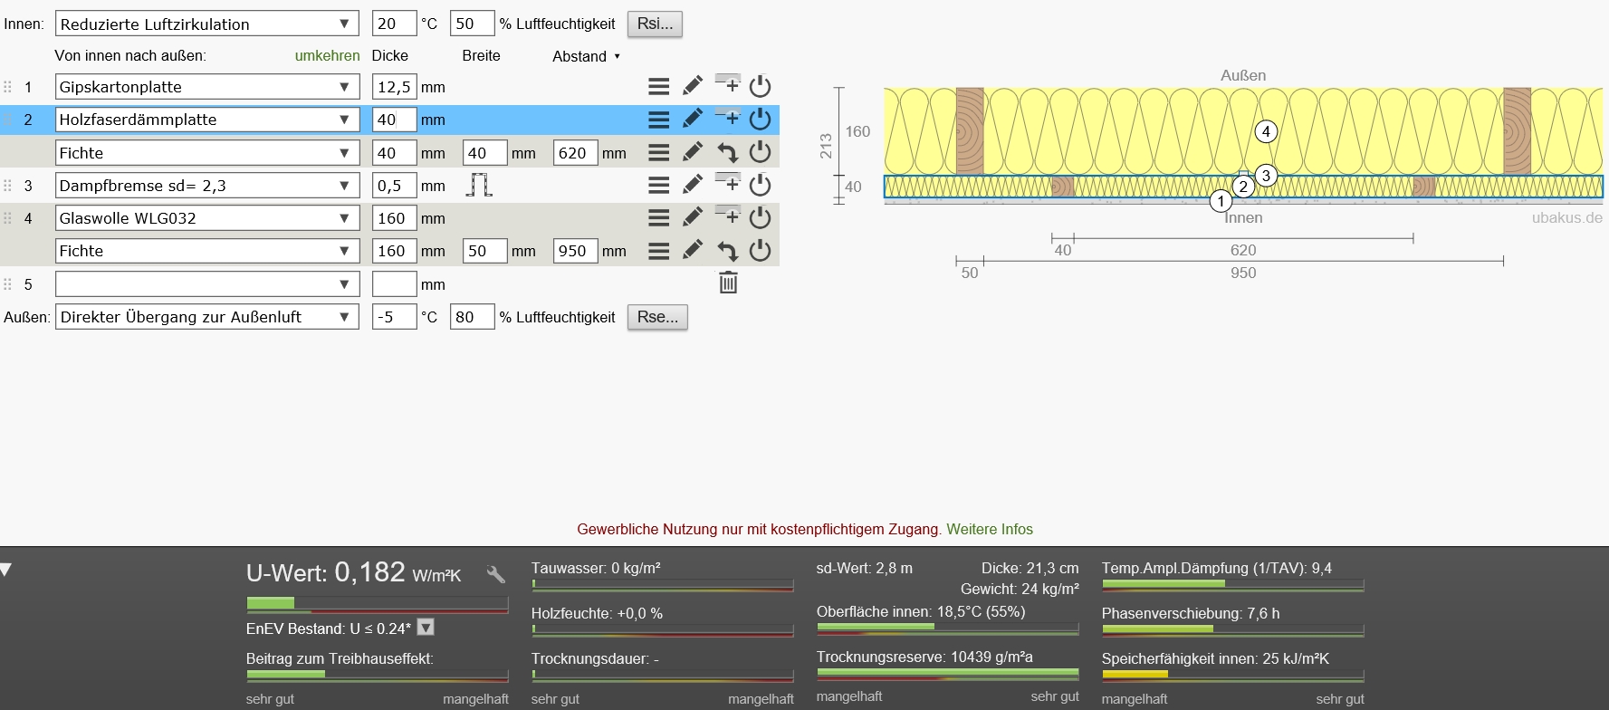Insert a layer after Gipskartonplatte using the plus icon
Viewport: 1609px width, 710px height.
tap(727, 85)
